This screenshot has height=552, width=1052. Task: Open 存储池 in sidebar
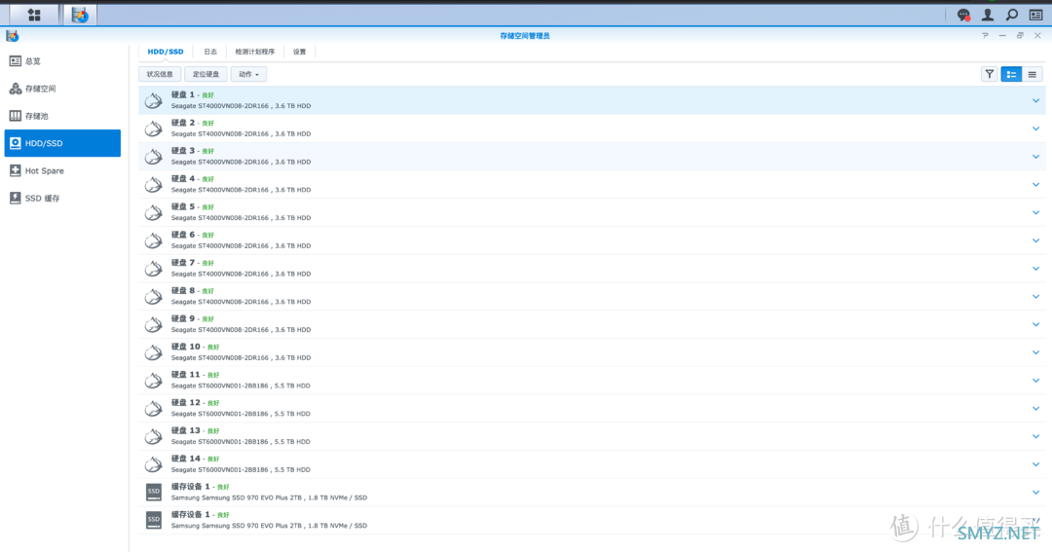click(62, 116)
